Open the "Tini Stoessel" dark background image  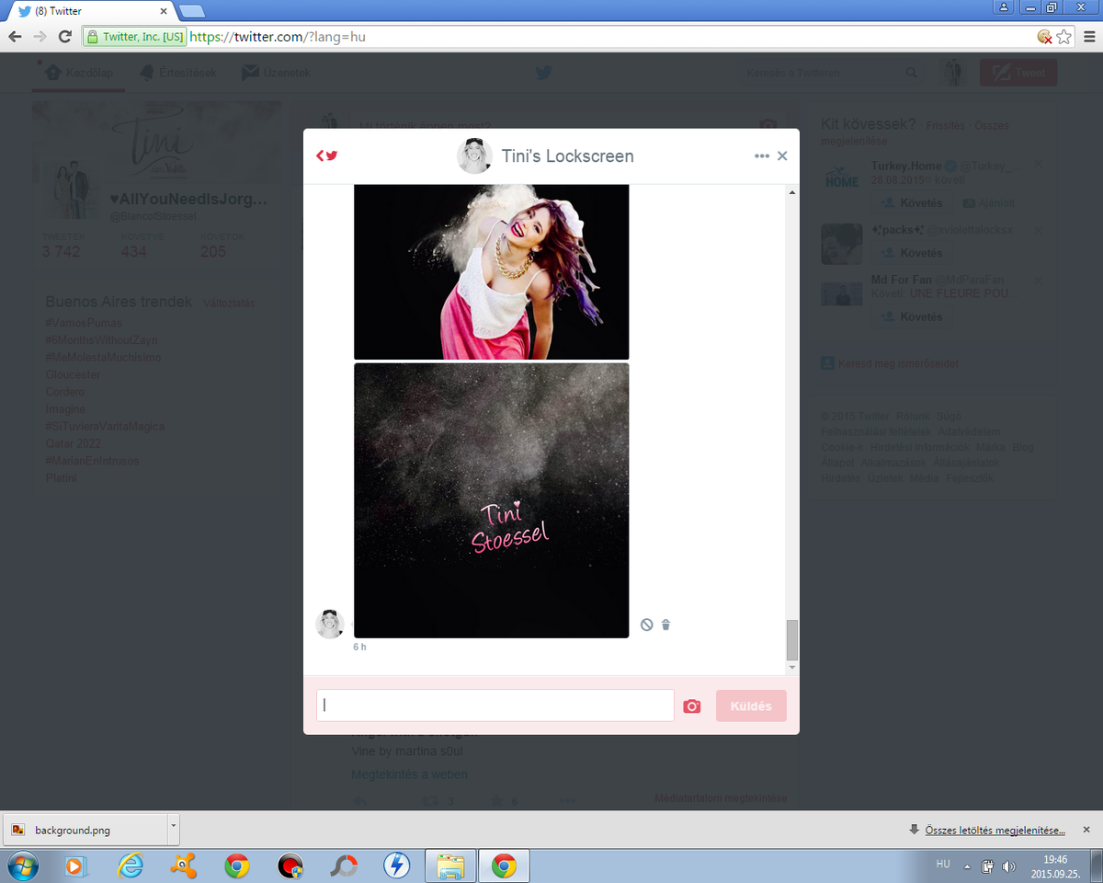(x=491, y=500)
